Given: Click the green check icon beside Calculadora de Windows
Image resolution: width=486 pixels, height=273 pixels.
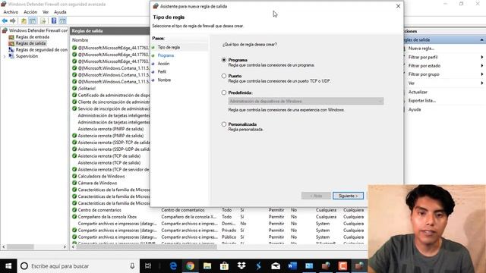Looking at the screenshot, I should click(x=74, y=176).
